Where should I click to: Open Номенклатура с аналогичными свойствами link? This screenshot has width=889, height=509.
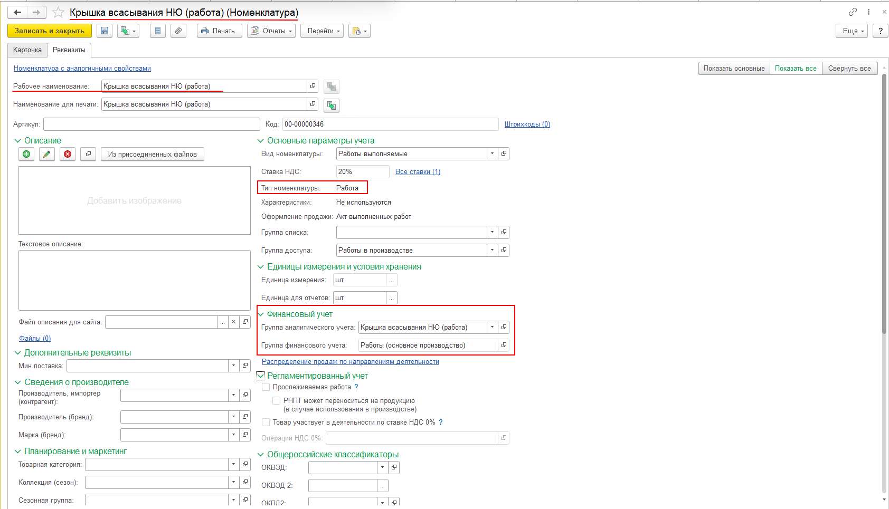coord(82,69)
